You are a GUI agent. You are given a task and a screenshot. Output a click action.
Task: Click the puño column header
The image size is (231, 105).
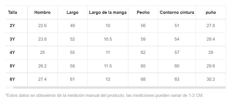pos(211,12)
